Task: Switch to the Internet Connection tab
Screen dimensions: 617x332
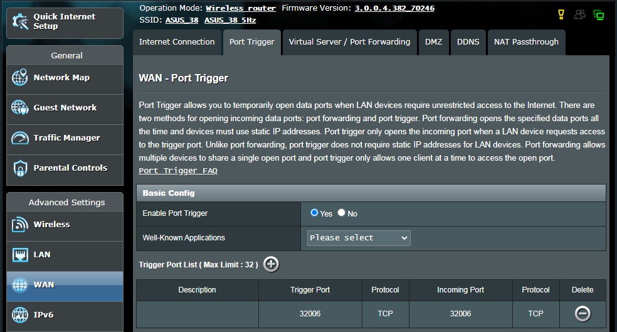Action: point(177,42)
